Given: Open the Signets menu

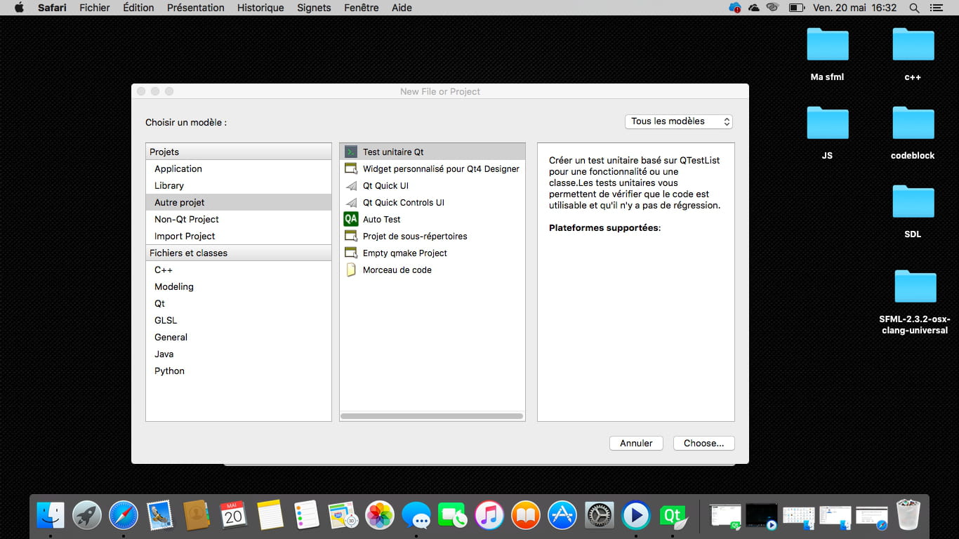Looking at the screenshot, I should [314, 8].
